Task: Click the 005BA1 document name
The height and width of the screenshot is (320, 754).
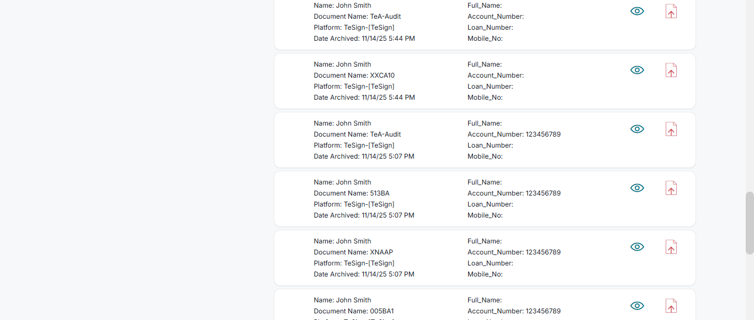Action: (x=381, y=311)
